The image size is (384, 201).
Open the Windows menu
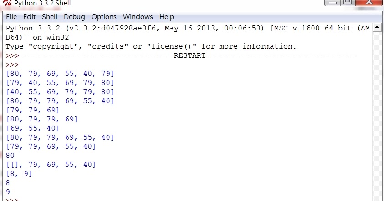tap(138, 17)
